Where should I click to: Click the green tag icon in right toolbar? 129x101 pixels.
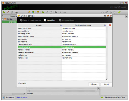coord(119,12)
